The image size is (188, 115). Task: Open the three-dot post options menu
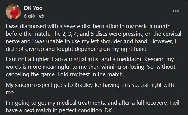176,11
